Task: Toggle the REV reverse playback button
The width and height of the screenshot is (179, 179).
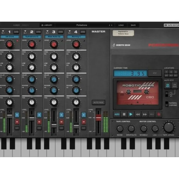Action: coord(152,114)
